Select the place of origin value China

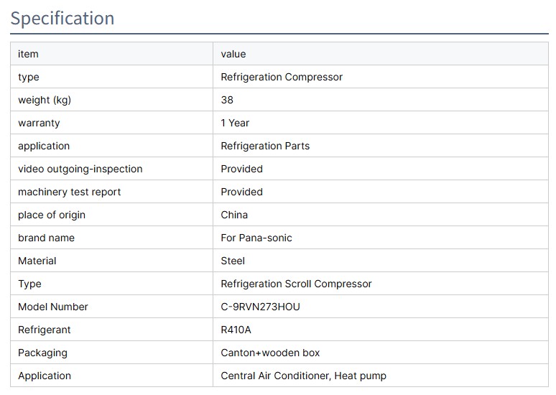pyautogui.click(x=234, y=215)
